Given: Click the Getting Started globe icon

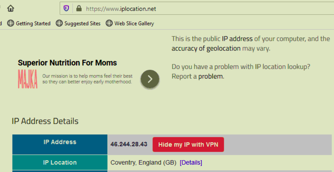Looking at the screenshot, I should coord(11,23).
